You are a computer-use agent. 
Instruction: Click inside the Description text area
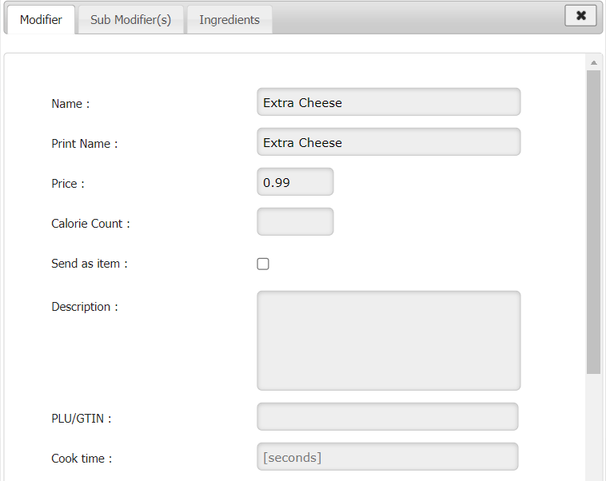389,340
